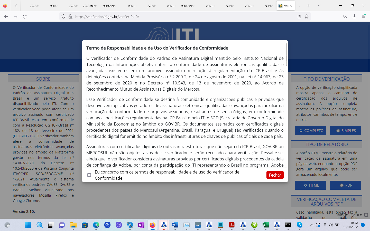Select the SIMPLES verification option
The image size is (370, 231).
[345, 130]
